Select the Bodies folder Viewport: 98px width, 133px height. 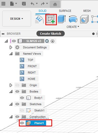tap(34, 91)
